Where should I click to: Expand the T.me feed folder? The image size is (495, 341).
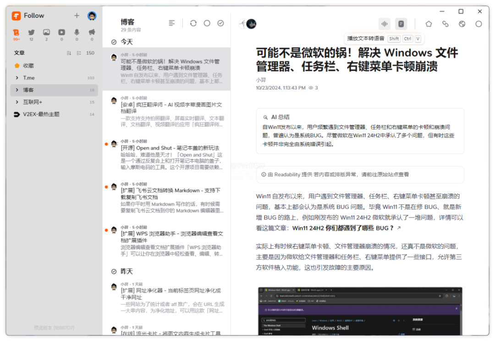[17, 78]
